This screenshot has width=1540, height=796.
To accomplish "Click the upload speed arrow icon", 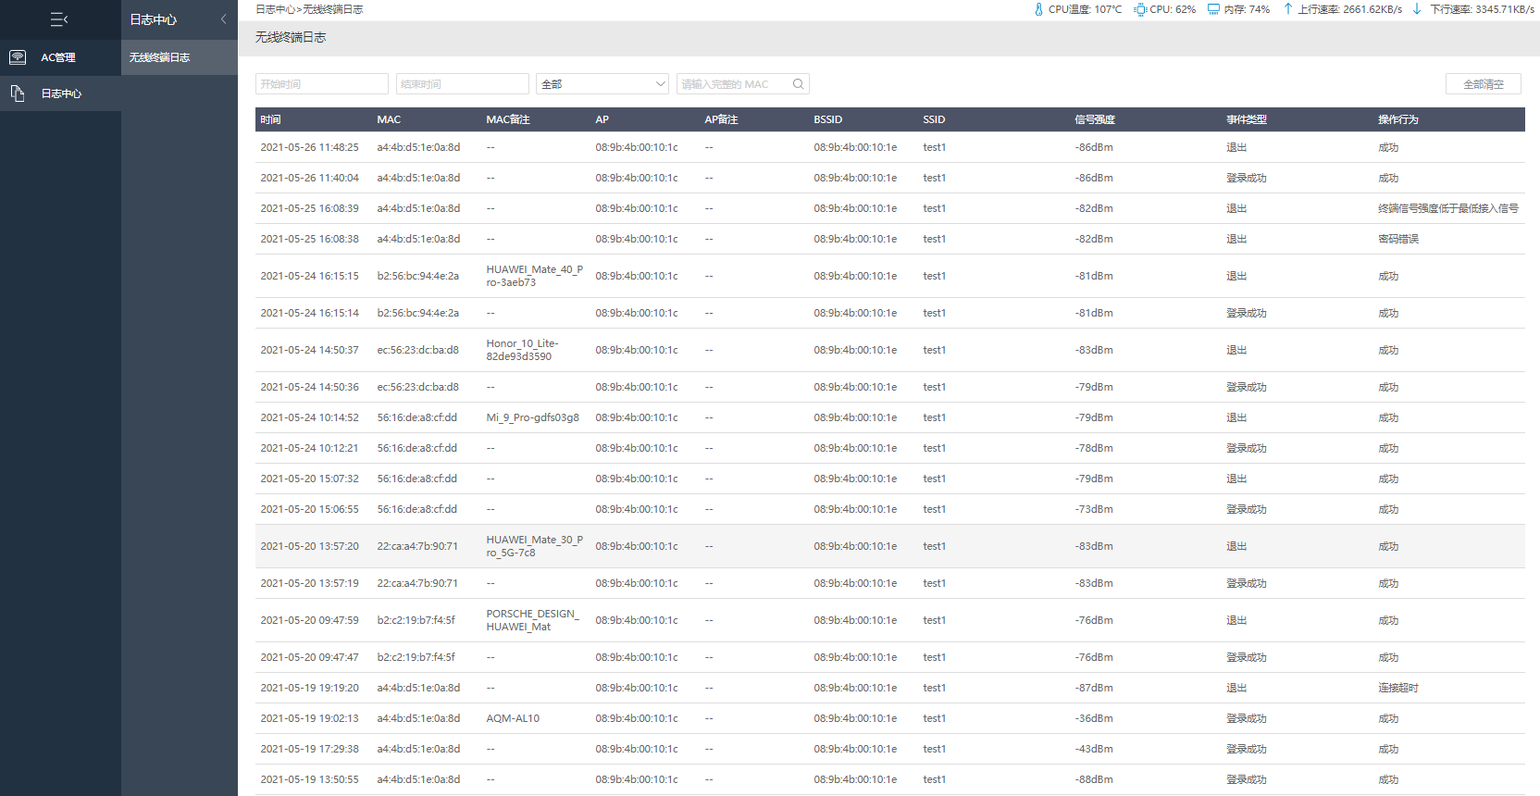I will pos(1287,9).
